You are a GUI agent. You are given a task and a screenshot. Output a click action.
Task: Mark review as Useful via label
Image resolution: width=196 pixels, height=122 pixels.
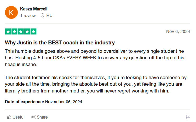[19, 117]
